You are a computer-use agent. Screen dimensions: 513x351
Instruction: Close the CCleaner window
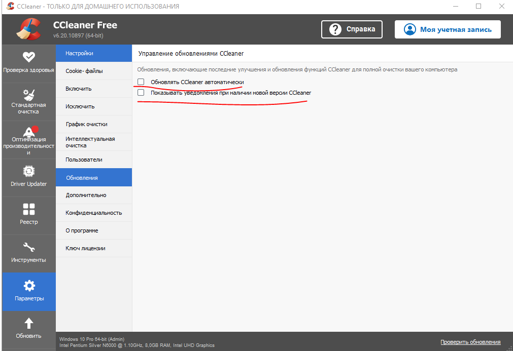pos(501,6)
